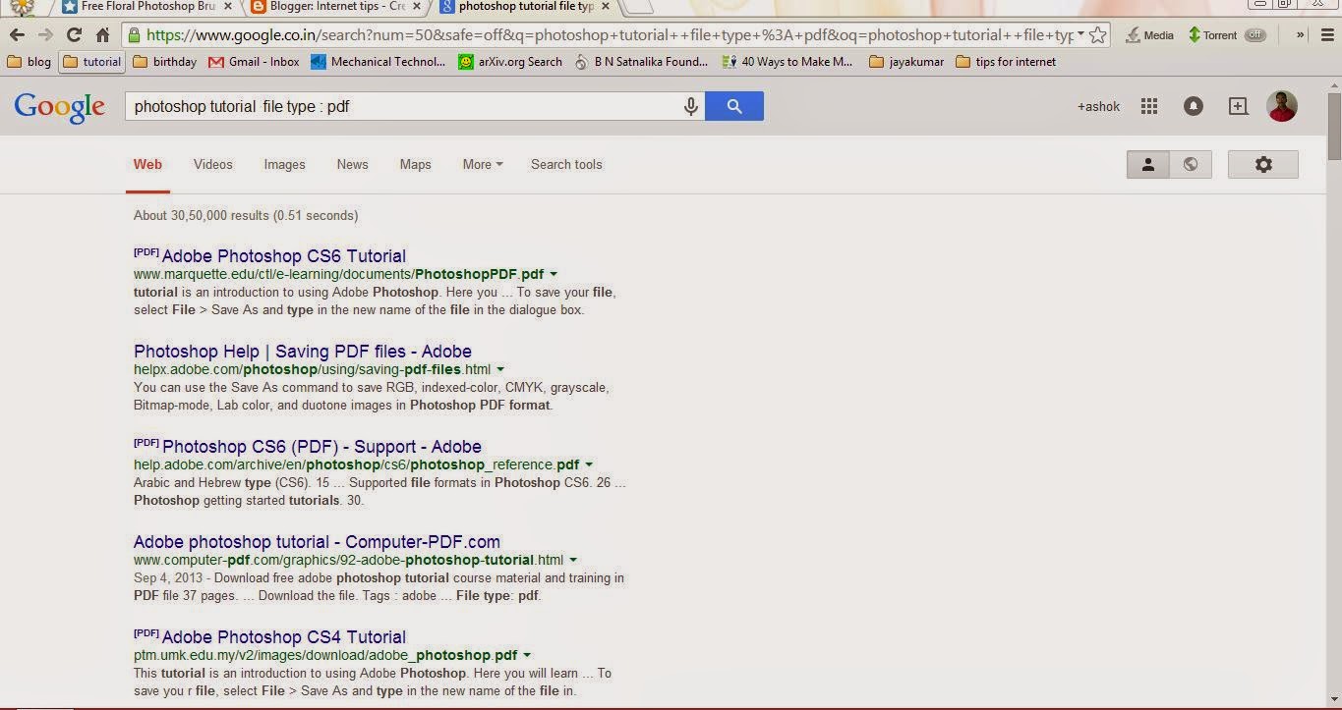
Task: Open the 40 Ways to Make M... bookmark
Action: pyautogui.click(x=788, y=62)
